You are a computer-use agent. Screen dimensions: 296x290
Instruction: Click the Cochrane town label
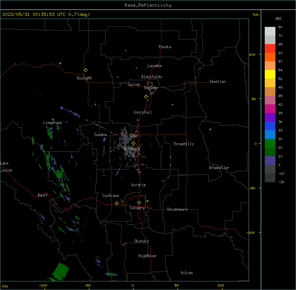[111, 196]
